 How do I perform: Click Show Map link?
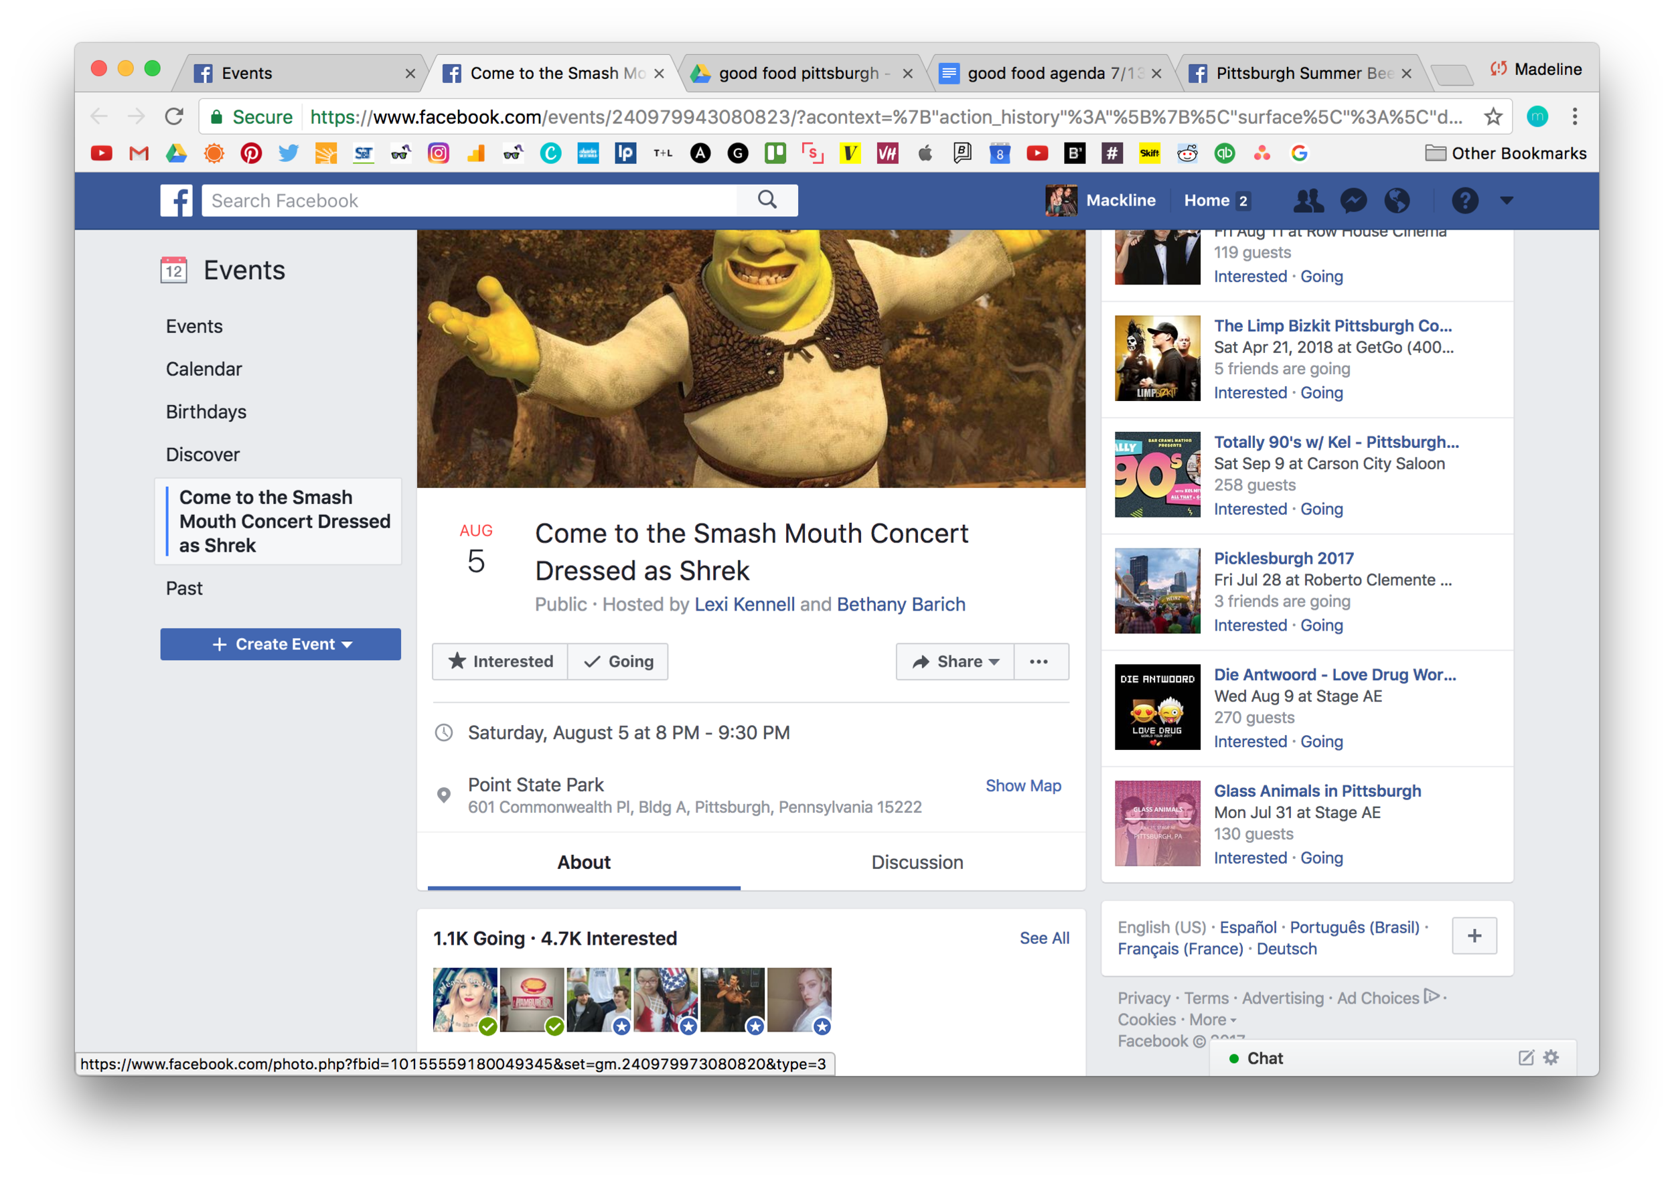pos(1023,787)
